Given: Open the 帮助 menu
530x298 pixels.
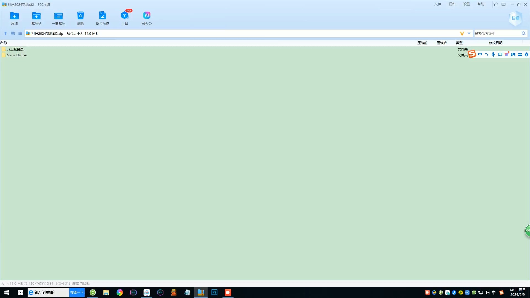Looking at the screenshot, I should point(481,4).
